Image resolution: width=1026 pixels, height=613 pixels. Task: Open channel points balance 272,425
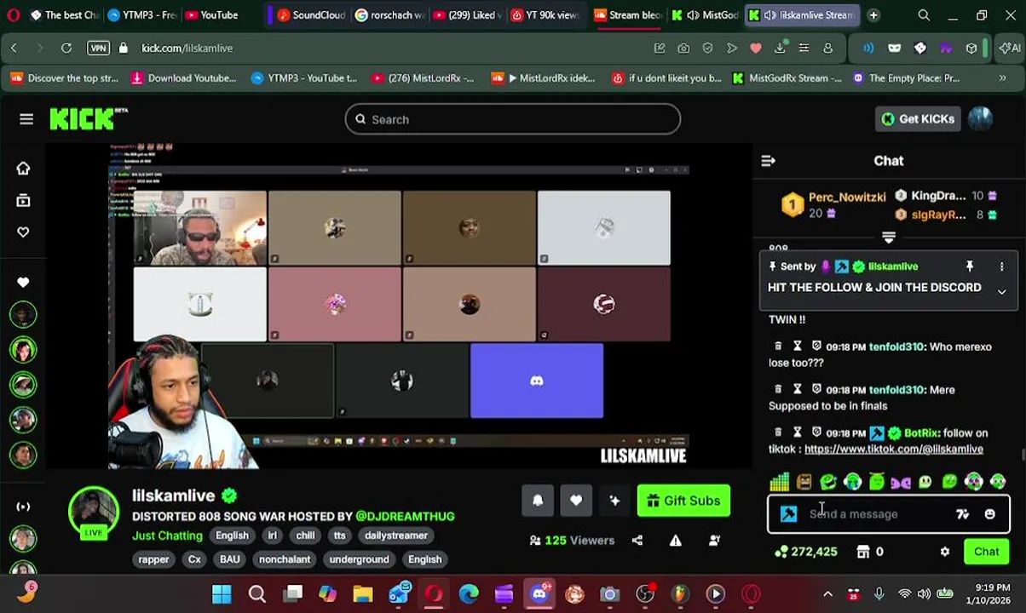805,552
